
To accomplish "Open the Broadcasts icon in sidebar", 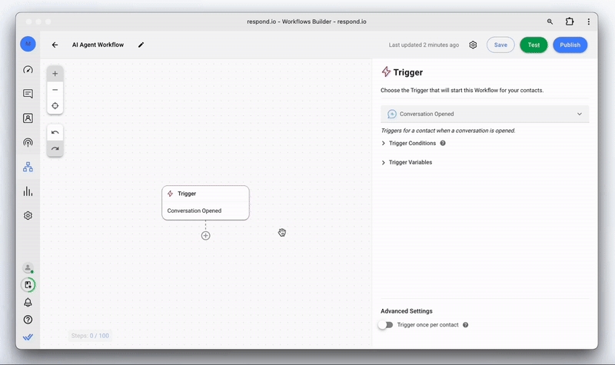I will (28, 143).
